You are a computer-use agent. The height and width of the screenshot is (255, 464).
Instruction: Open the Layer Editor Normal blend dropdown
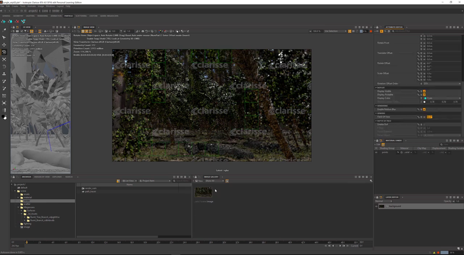[x=384, y=201]
